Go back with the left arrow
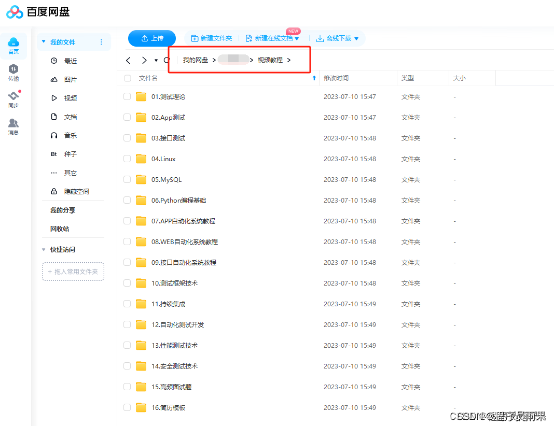Viewport: 554px width, 426px height. 128,60
